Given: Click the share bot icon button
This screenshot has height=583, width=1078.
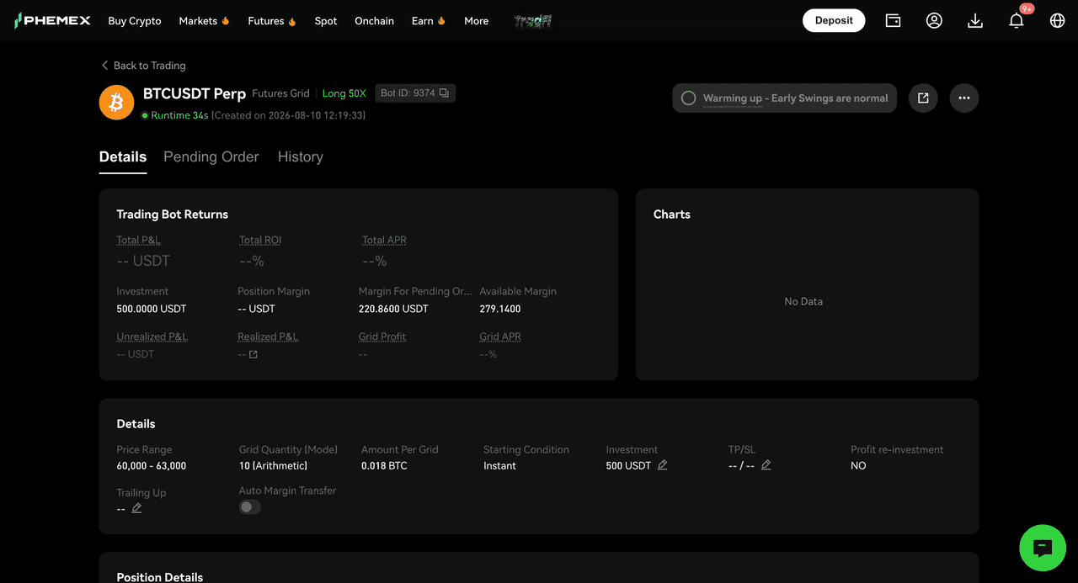Looking at the screenshot, I should [923, 98].
